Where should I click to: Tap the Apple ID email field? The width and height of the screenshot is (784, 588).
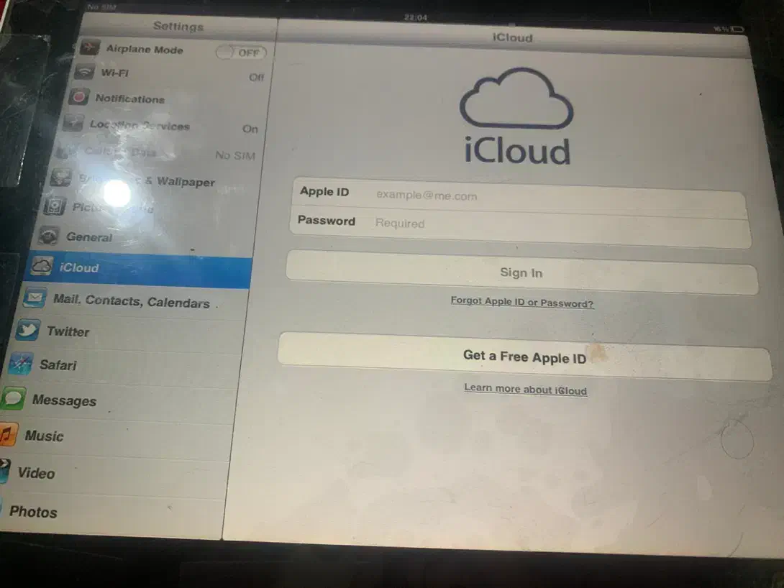click(554, 195)
